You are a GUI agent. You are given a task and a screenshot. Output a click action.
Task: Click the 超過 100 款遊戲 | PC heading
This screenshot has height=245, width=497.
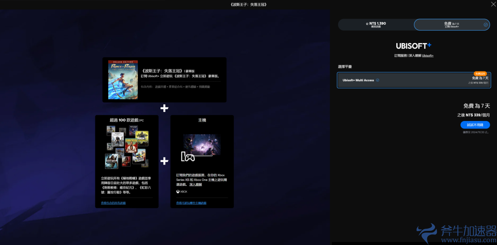(x=127, y=120)
